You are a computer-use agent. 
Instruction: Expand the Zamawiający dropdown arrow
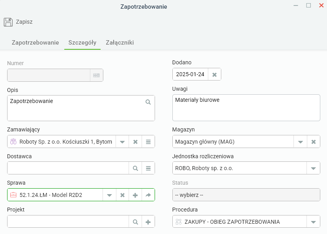[122, 142]
